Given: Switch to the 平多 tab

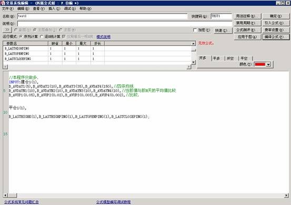Looking at the screenshot, I should (218, 58).
